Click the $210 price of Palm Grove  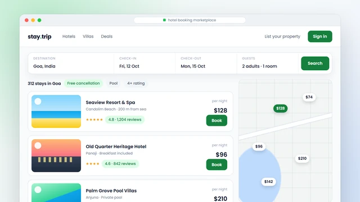click(220, 199)
